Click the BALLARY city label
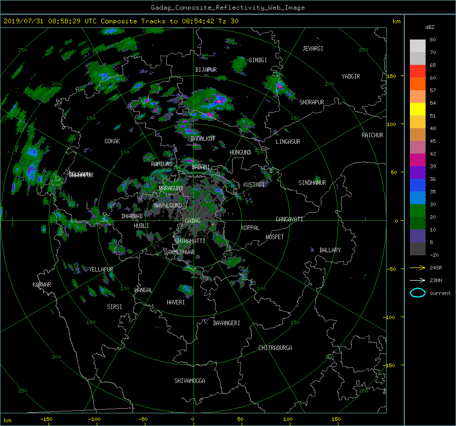The width and height of the screenshot is (456, 426). [330, 250]
